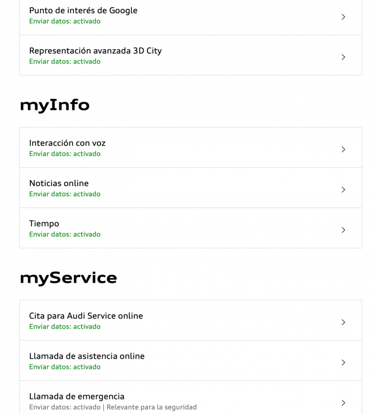
Task: Open chevron for Punto de interés de Google
Action: [x=344, y=17]
